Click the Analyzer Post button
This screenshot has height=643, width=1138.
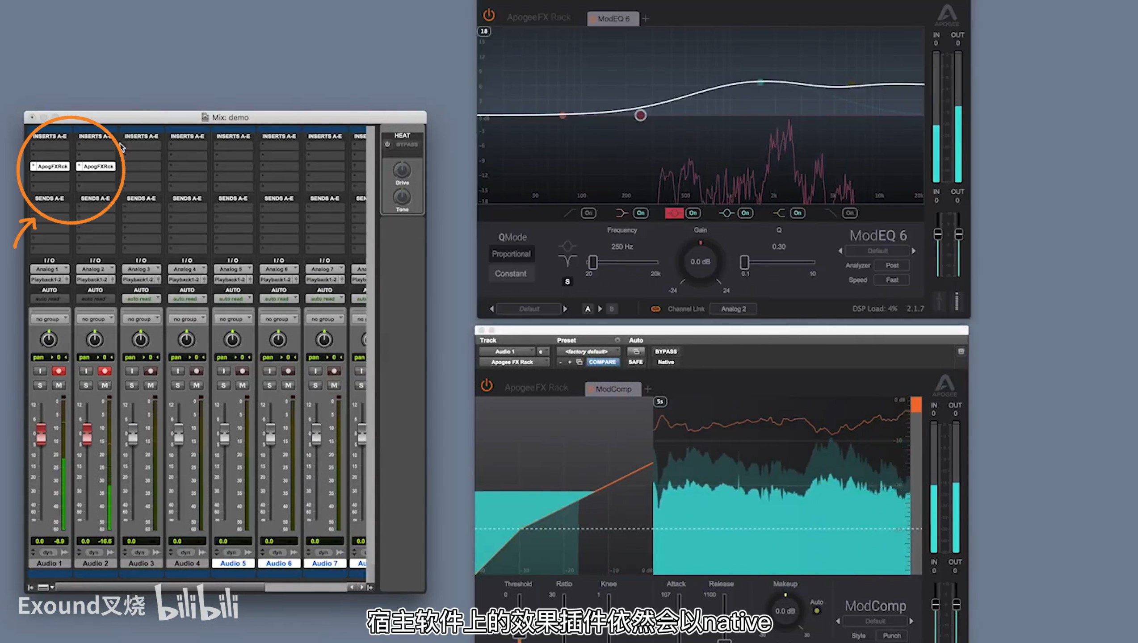892,265
